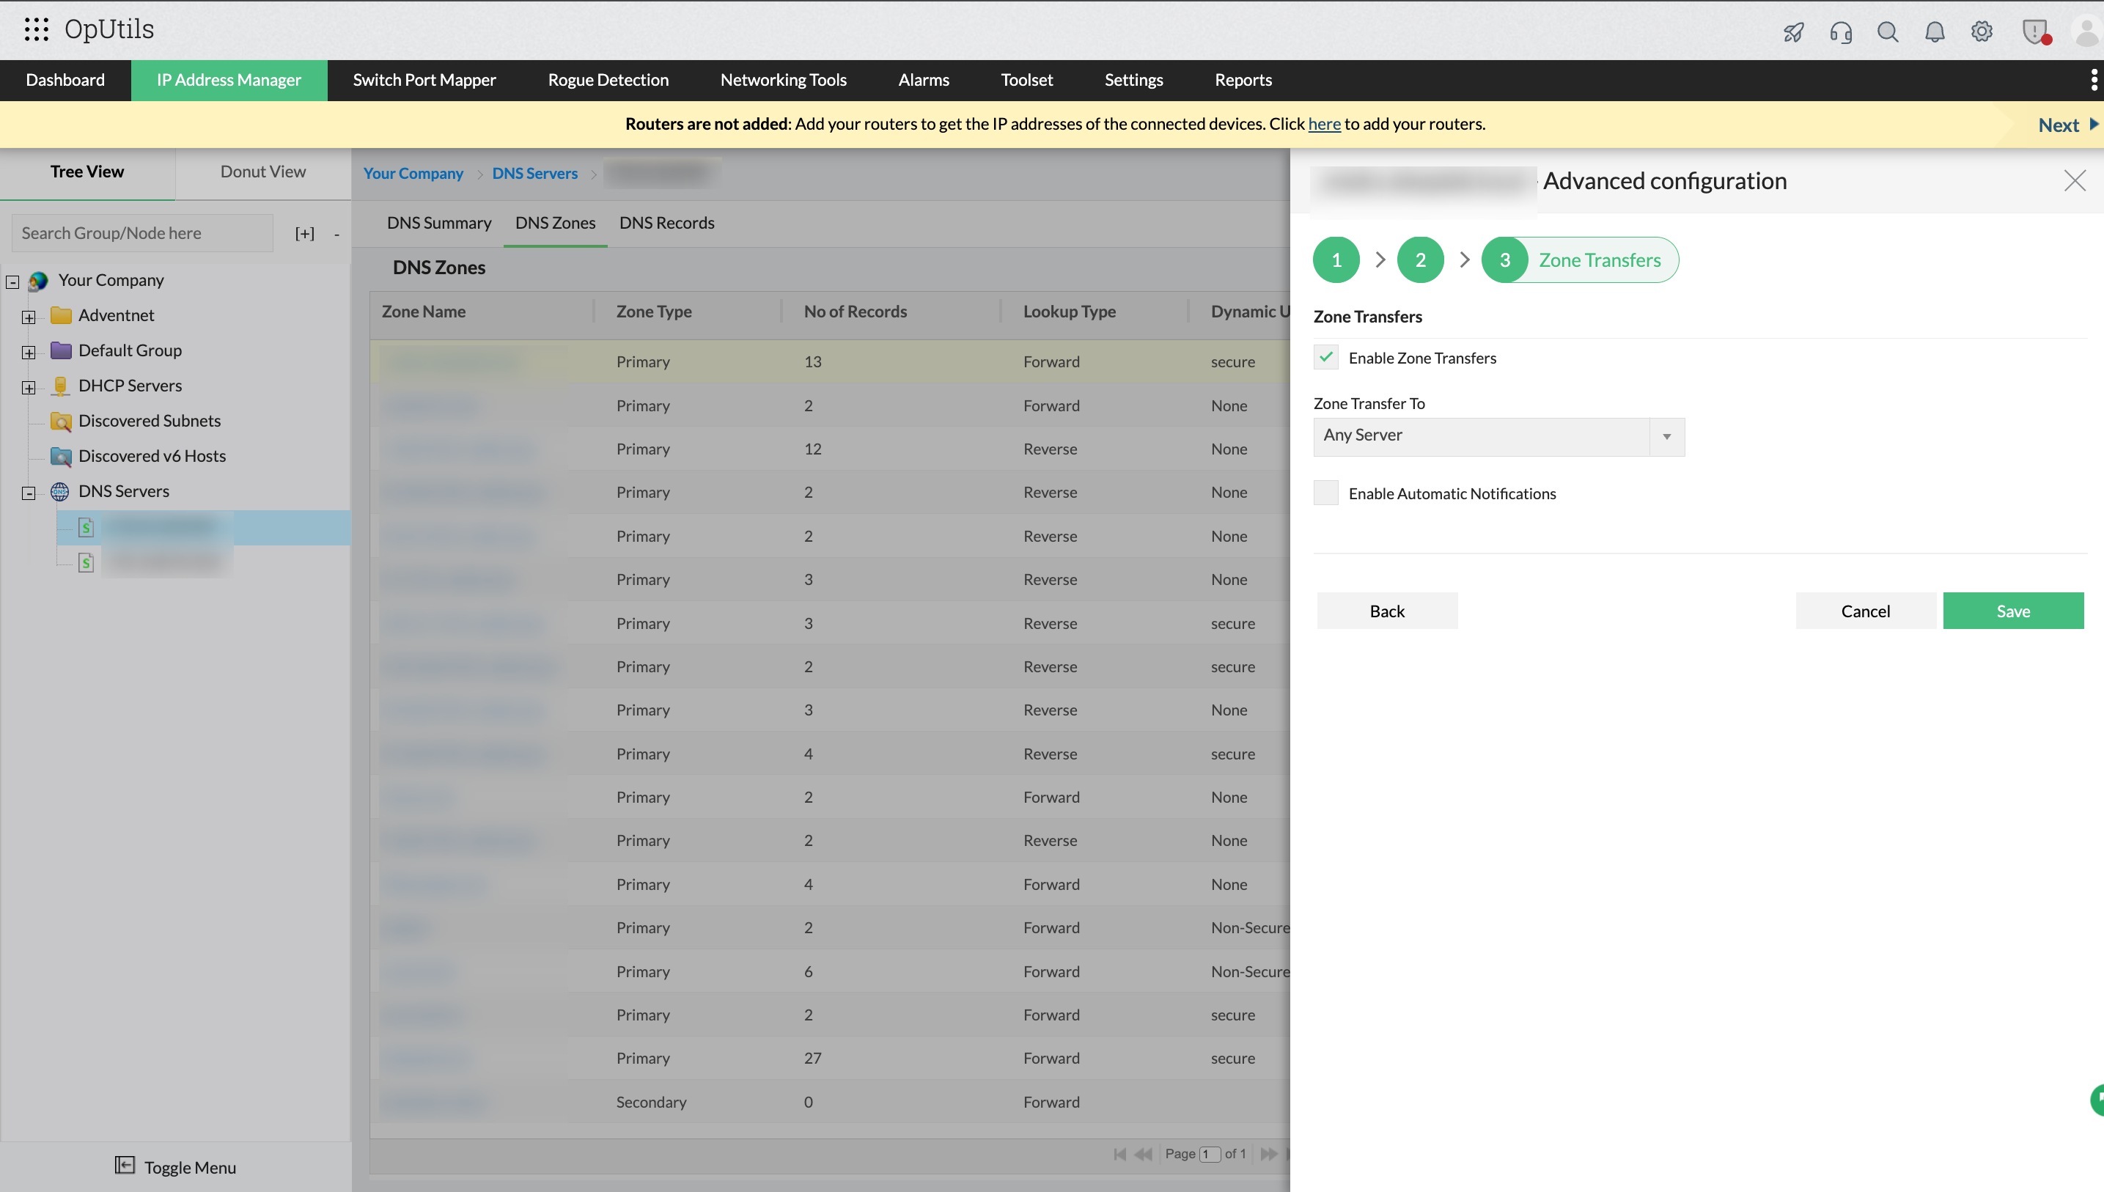This screenshot has width=2104, height=1192.
Task: Click the Search Group/Node input field
Action: click(x=142, y=233)
